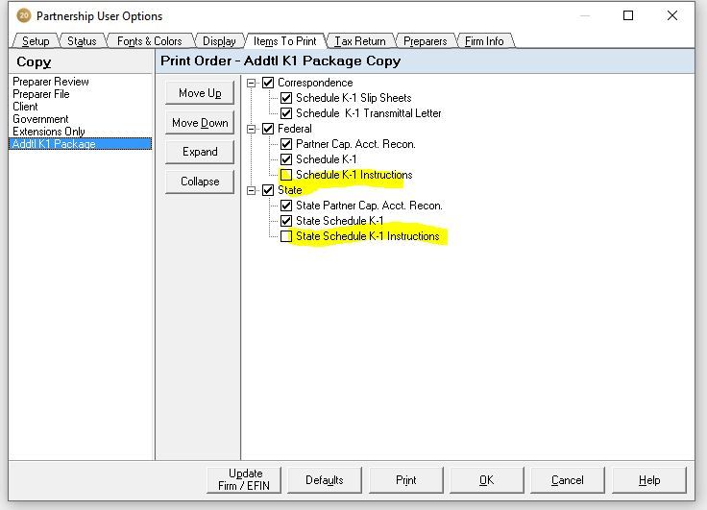Close the Partnership User Options window
The width and height of the screenshot is (707, 510).
(672, 15)
